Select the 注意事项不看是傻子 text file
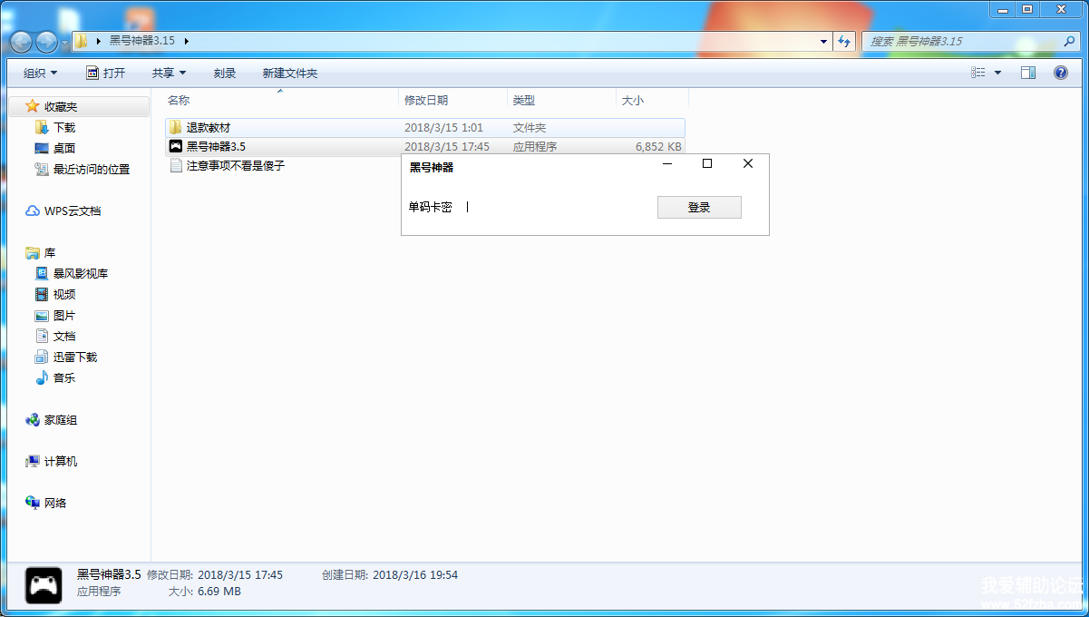 tap(236, 166)
